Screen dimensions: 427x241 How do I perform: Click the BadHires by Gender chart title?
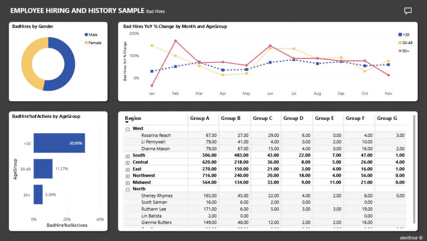(33, 26)
